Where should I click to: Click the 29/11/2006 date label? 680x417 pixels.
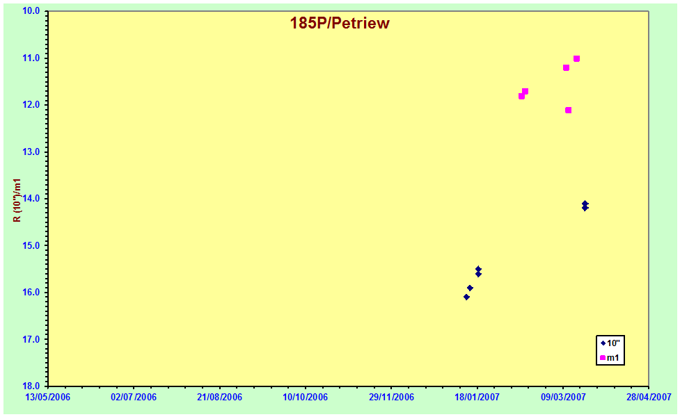391,397
